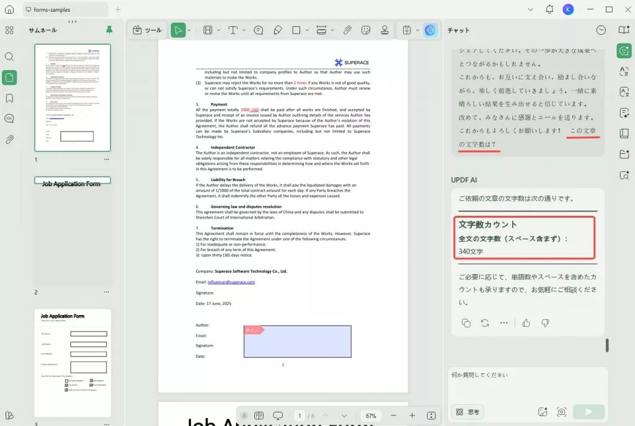The width and height of the screenshot is (635, 426).
Task: Regenerate the AI response
Action: (485, 322)
